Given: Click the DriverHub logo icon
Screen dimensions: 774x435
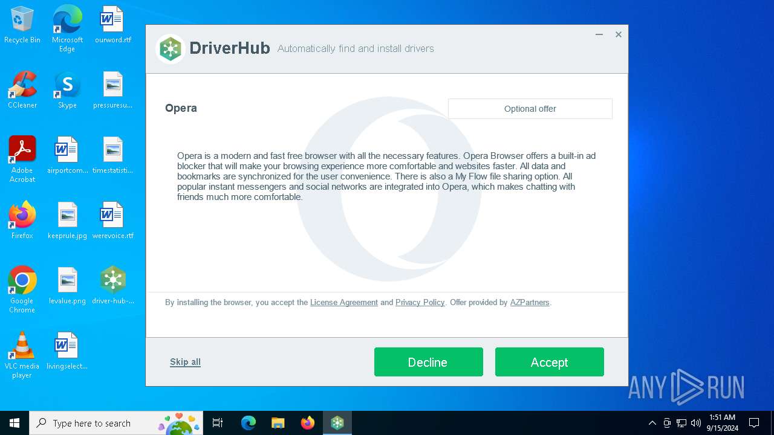Looking at the screenshot, I should (171, 49).
